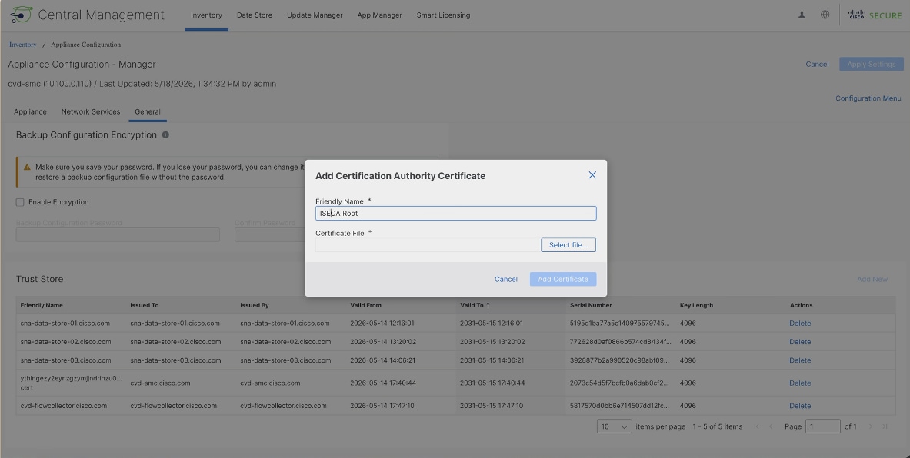910x458 pixels.
Task: Click the Page number input field
Action: (x=823, y=426)
